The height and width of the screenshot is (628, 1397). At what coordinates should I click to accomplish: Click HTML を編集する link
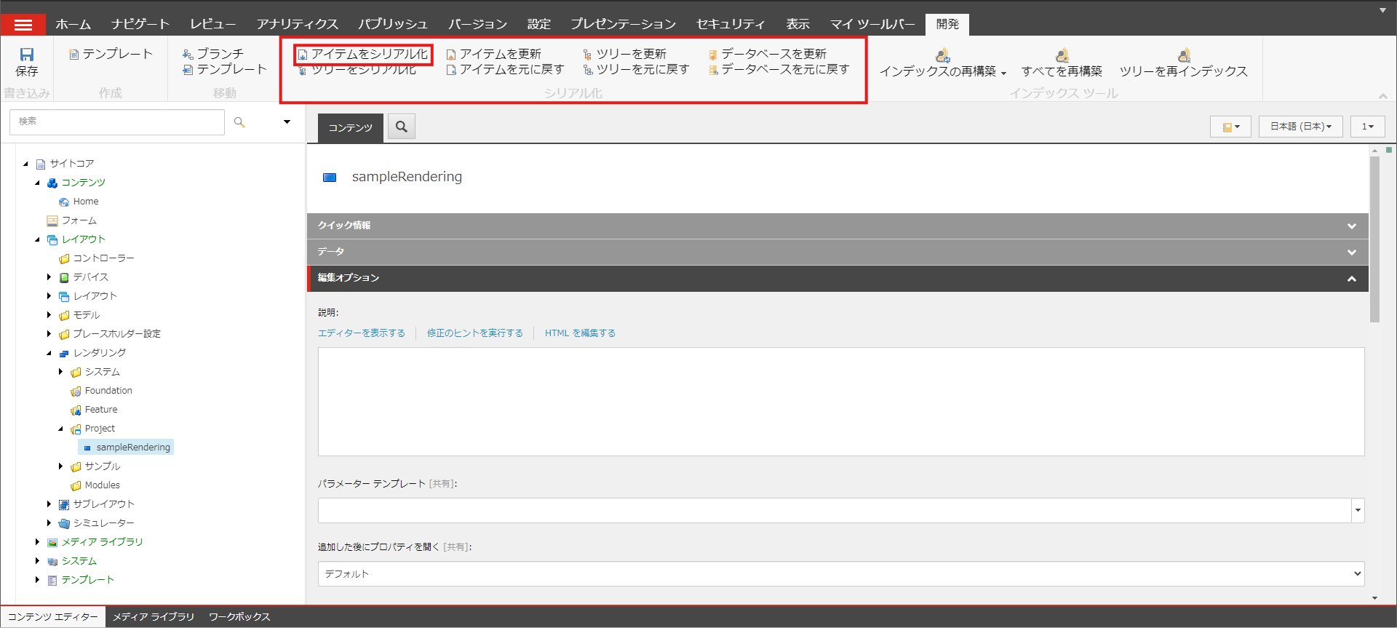tap(580, 333)
